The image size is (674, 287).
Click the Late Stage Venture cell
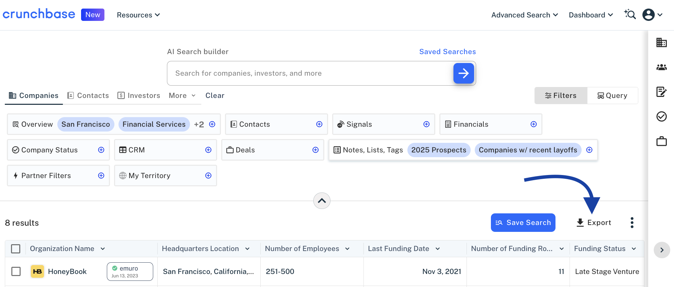click(607, 272)
